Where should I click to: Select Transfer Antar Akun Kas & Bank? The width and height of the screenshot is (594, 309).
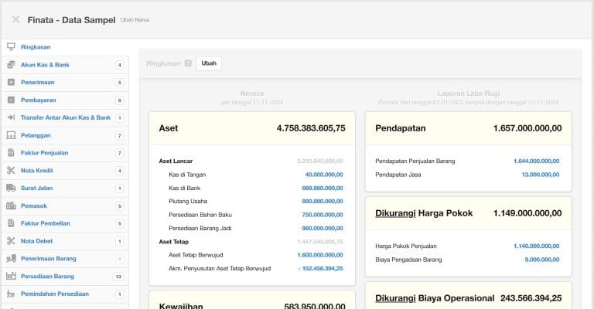pos(65,117)
